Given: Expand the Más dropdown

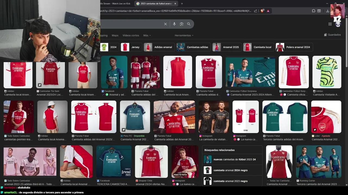Looking at the screenshot, I should click(147, 35).
